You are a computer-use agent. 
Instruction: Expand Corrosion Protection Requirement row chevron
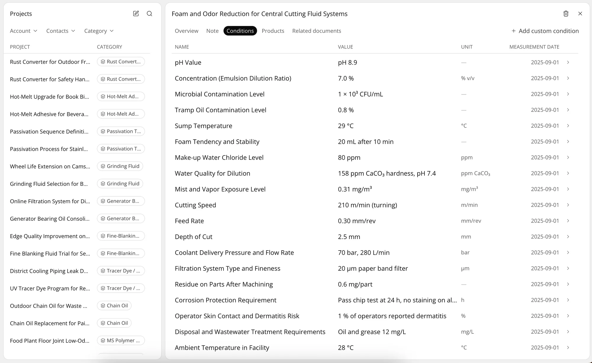coord(568,300)
